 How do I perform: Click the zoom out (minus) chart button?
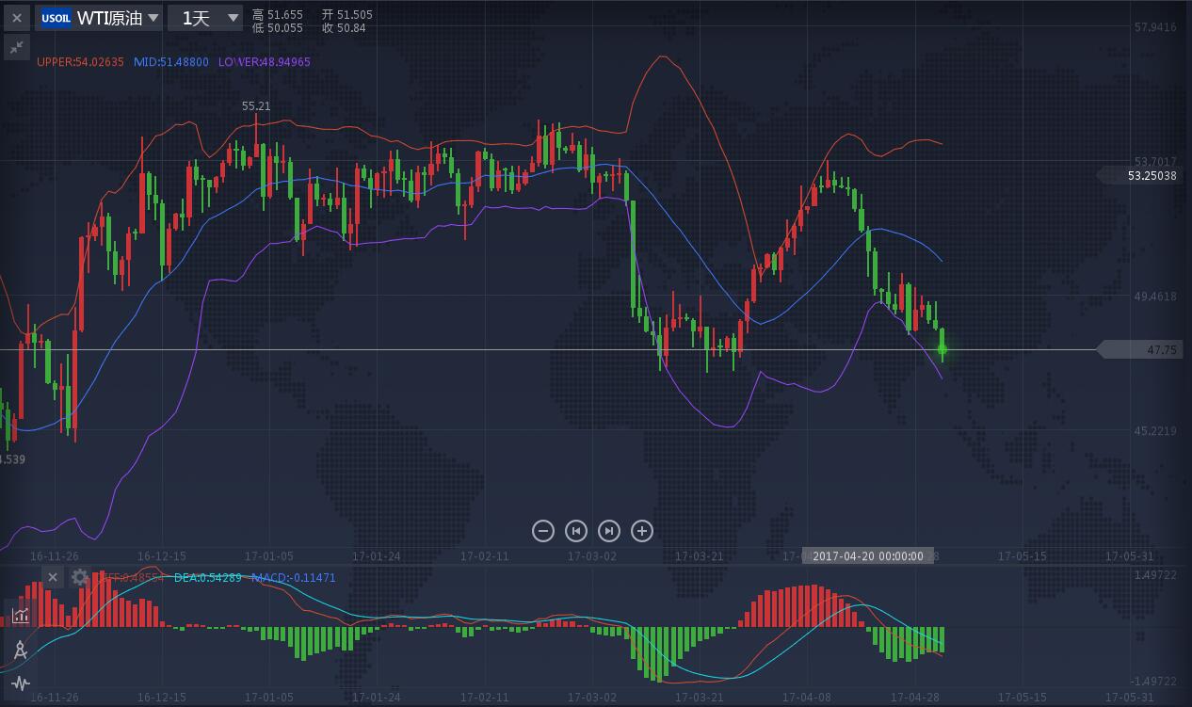pyautogui.click(x=543, y=531)
